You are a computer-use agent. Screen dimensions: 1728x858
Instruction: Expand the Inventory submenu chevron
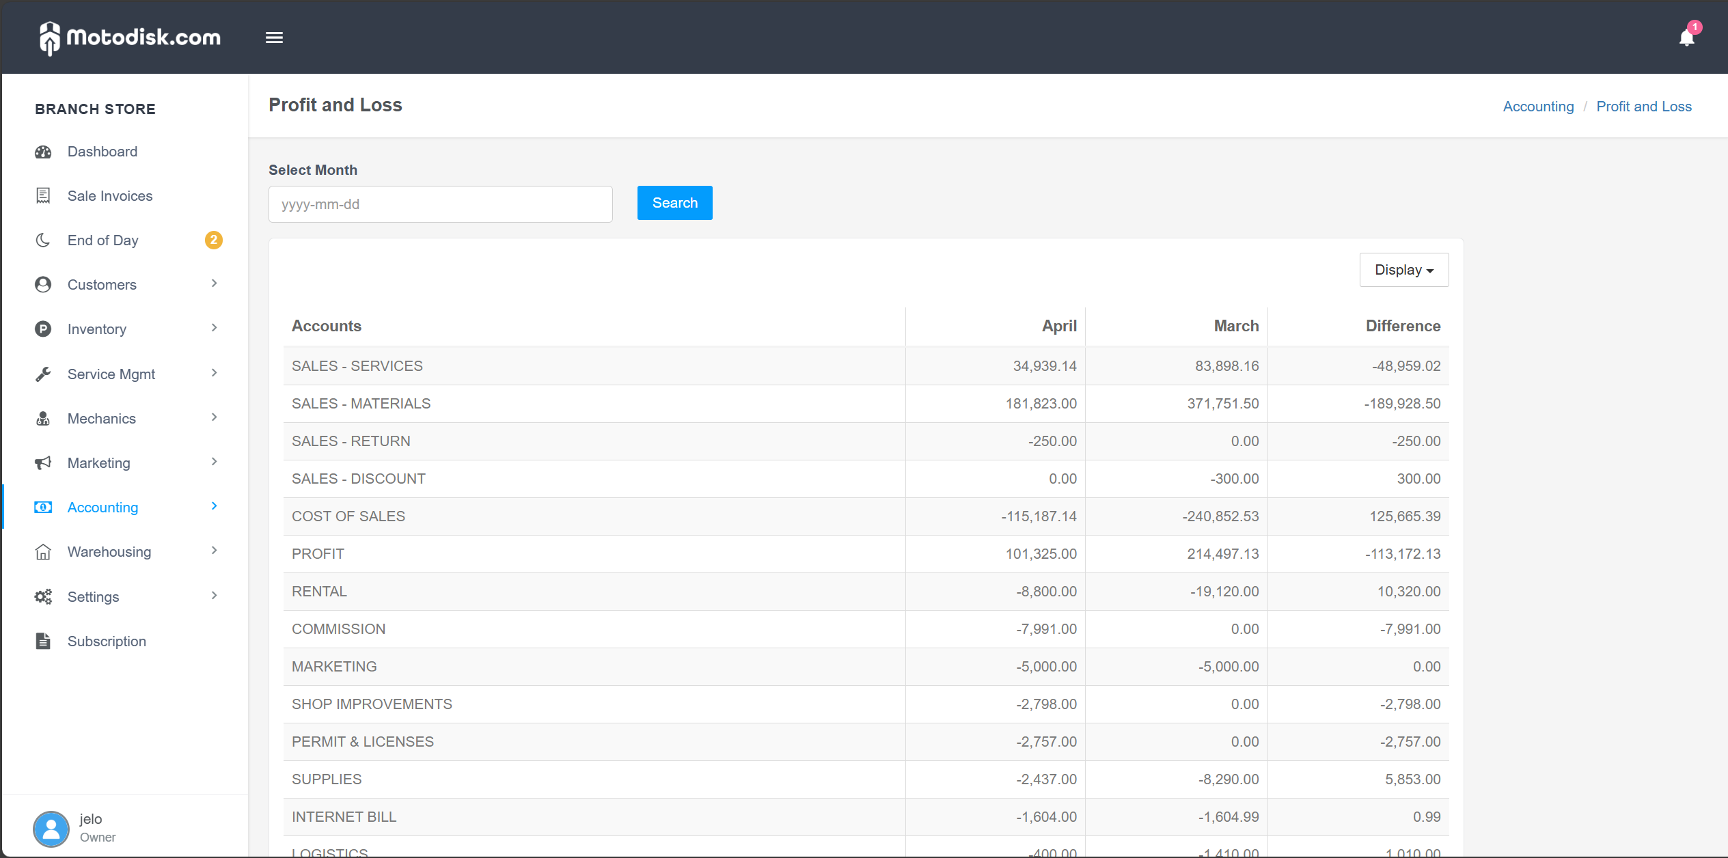pos(215,328)
